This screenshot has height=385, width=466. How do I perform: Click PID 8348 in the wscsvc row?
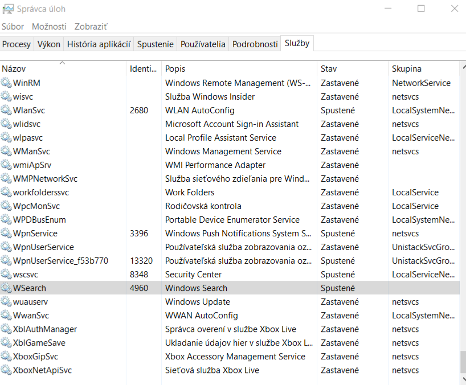139,274
